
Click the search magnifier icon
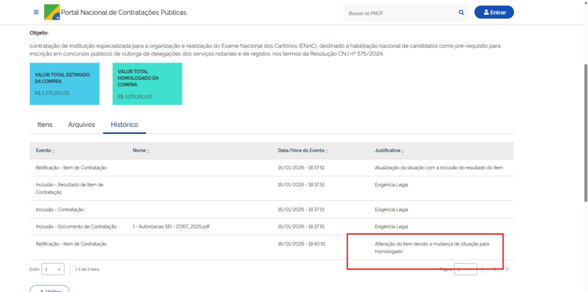click(461, 12)
